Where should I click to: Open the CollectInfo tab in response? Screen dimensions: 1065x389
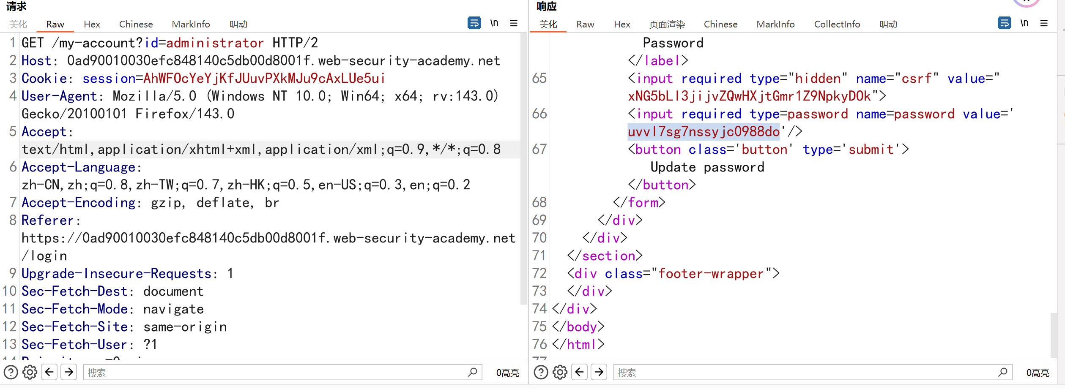click(837, 24)
